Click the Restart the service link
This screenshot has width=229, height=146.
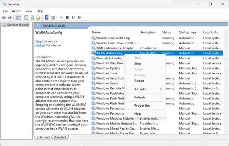40,45
